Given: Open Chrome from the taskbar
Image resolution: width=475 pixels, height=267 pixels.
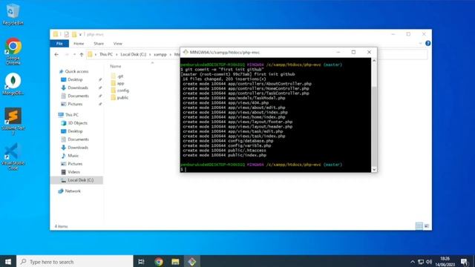Looking at the screenshot, I should pos(158,262).
